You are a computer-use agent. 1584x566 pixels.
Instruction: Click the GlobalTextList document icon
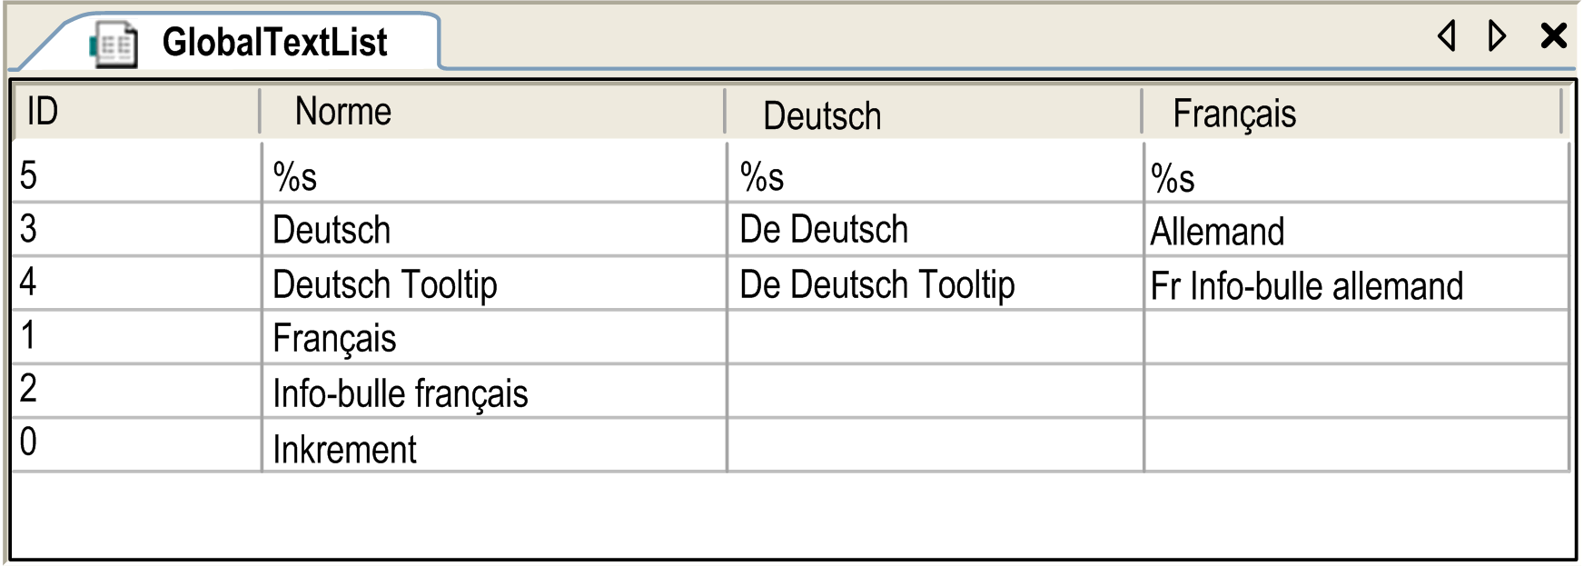point(114,44)
